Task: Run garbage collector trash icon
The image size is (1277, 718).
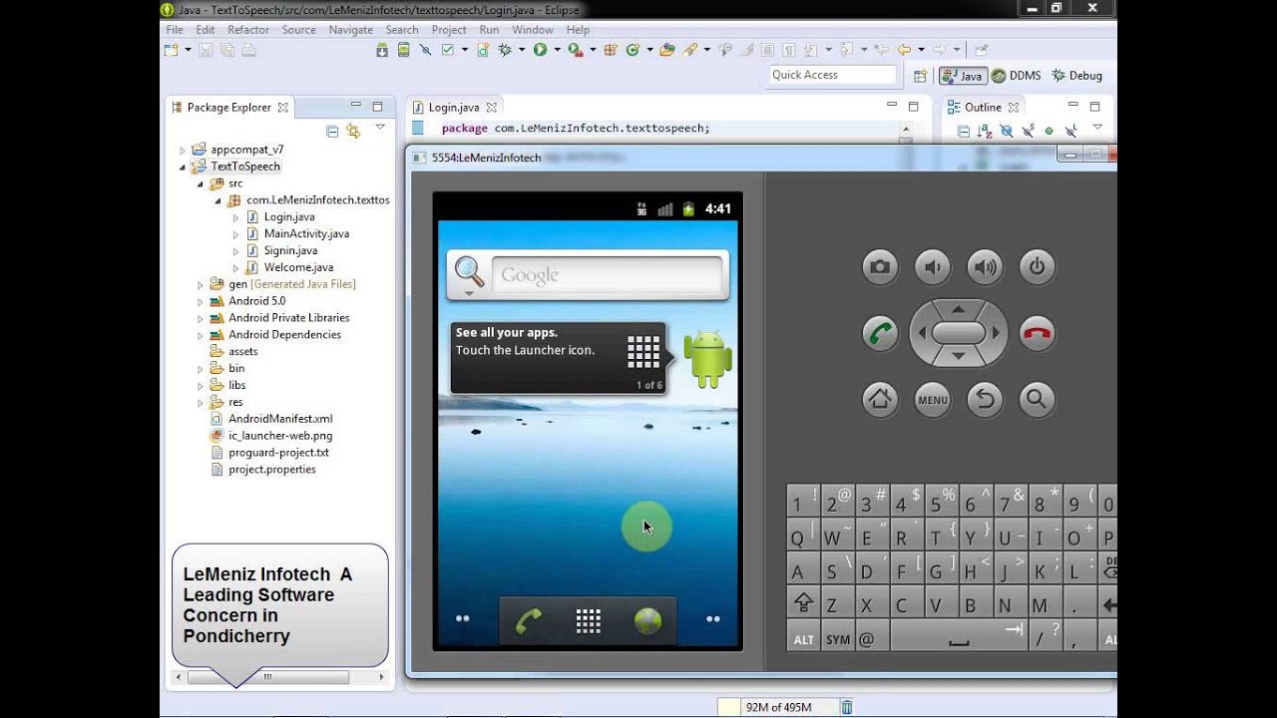Action: [x=846, y=707]
